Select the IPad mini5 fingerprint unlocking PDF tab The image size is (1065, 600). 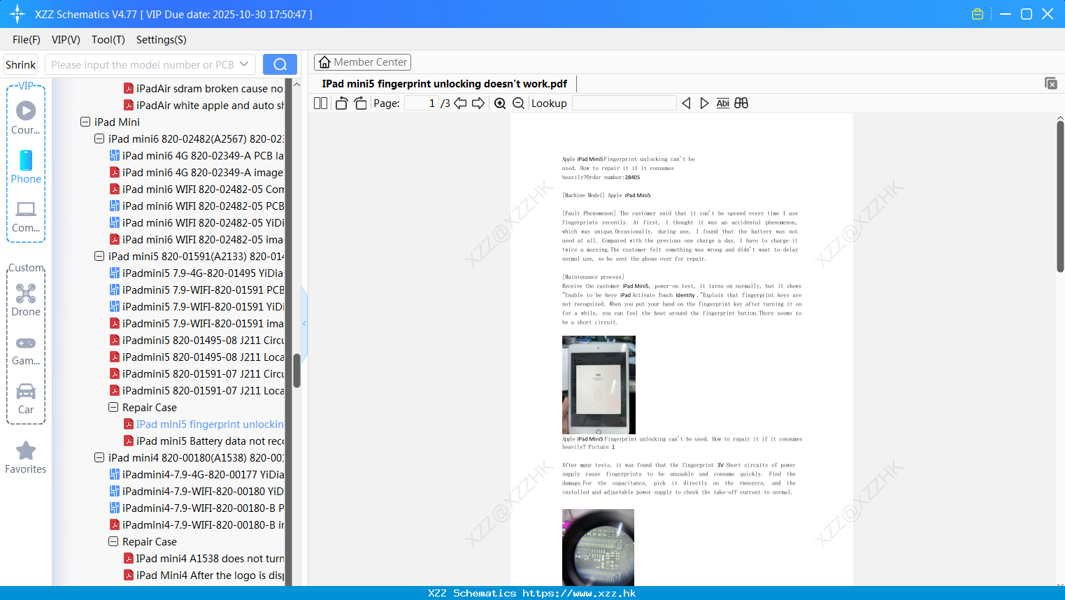click(445, 84)
